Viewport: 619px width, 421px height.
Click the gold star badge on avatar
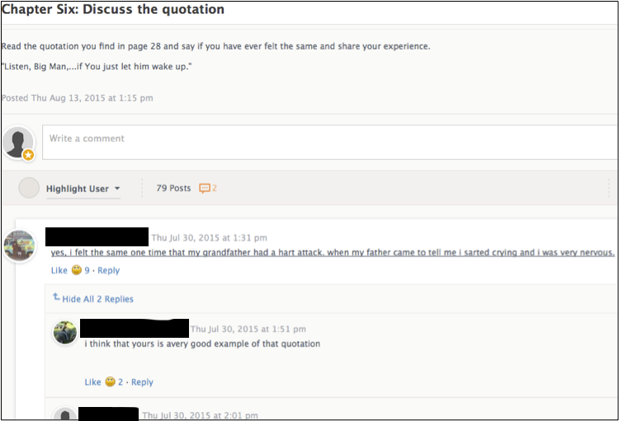pyautogui.click(x=28, y=155)
